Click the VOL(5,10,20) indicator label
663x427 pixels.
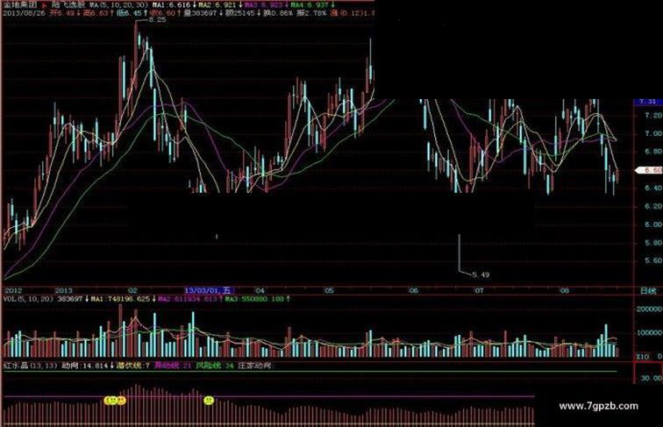point(28,299)
